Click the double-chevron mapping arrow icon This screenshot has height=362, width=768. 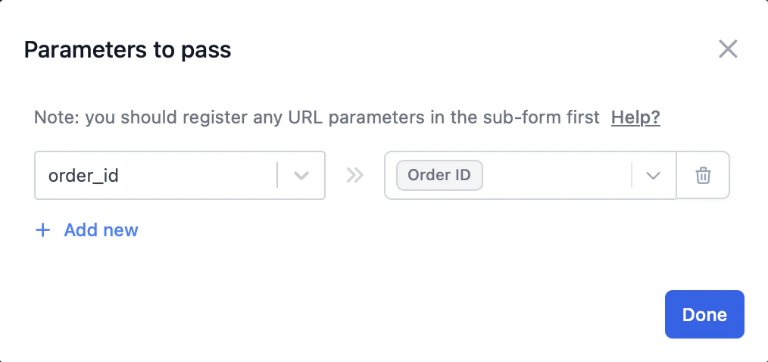click(x=354, y=176)
